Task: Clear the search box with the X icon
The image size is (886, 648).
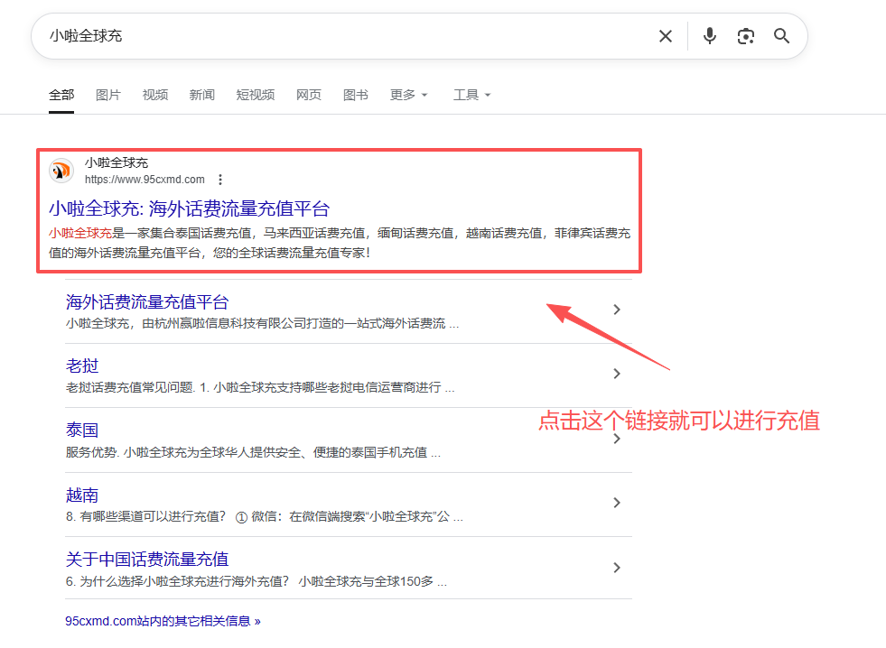Action: tap(666, 36)
